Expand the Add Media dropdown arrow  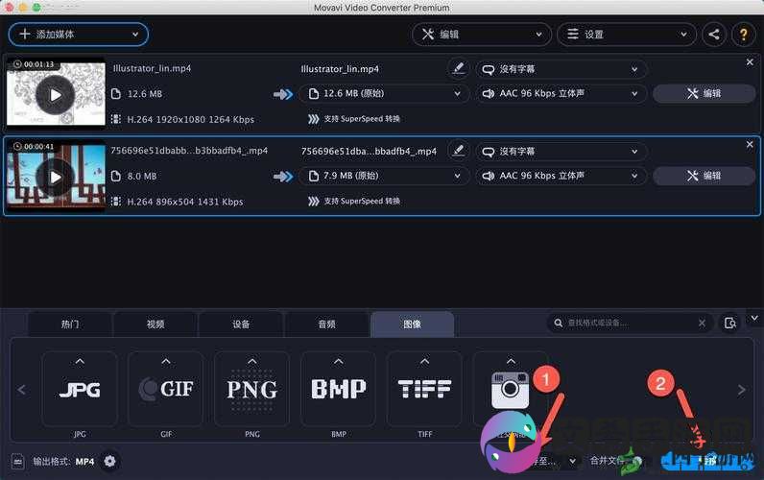[135, 35]
